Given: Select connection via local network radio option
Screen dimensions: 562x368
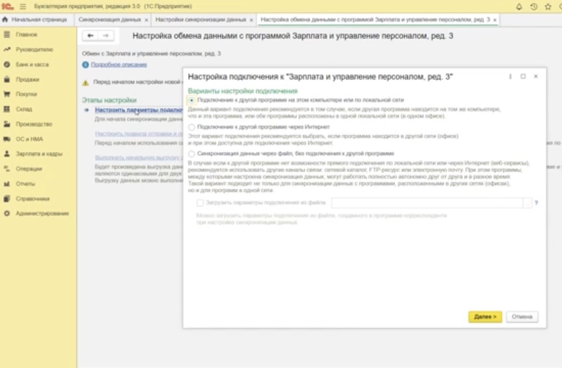Looking at the screenshot, I should click(191, 100).
